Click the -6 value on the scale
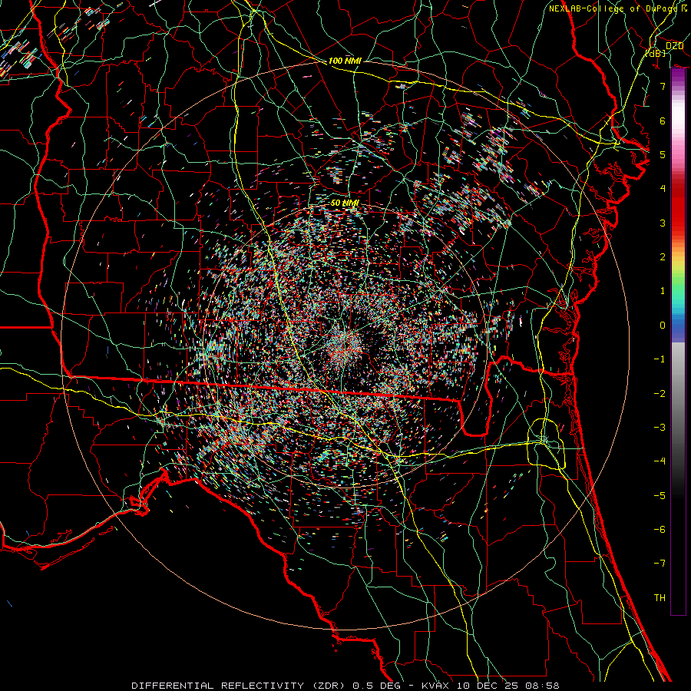This screenshot has height=691, width=691. (660, 530)
